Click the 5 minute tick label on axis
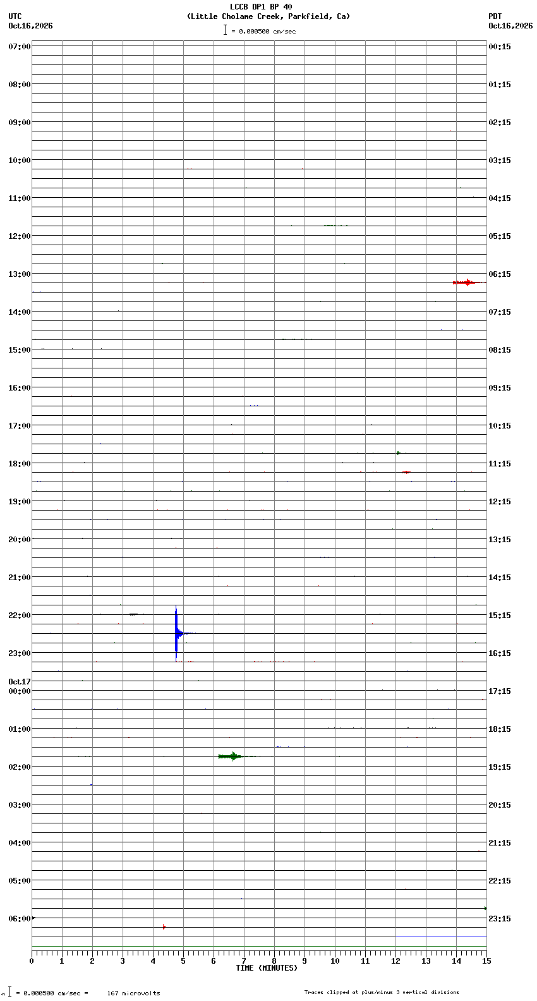The image size is (537, 1001). pos(183,962)
